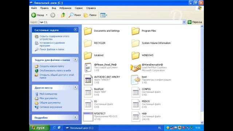Open Поиск search tool in toolbar
The height and width of the screenshot is (131, 233).
[x=75, y=15]
